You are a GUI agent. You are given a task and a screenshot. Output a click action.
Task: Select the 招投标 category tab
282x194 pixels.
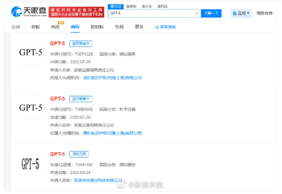[x=97, y=27]
